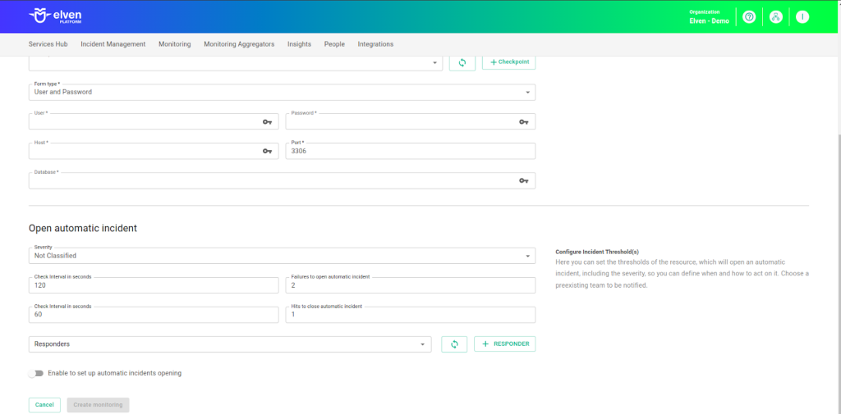841x414 pixels.
Task: Open the organization structure icon in header
Action: coord(775,17)
